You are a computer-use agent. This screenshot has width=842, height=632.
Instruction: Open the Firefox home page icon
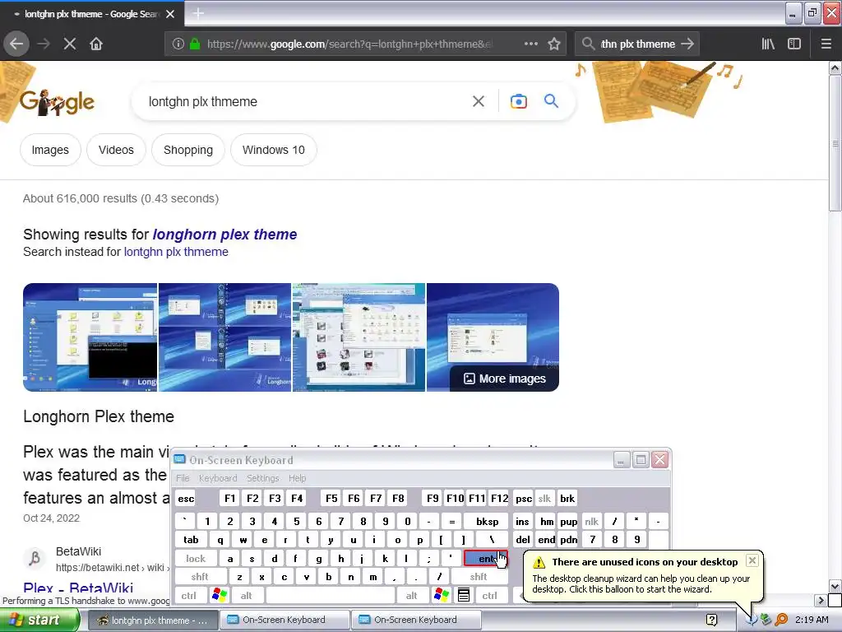click(96, 44)
